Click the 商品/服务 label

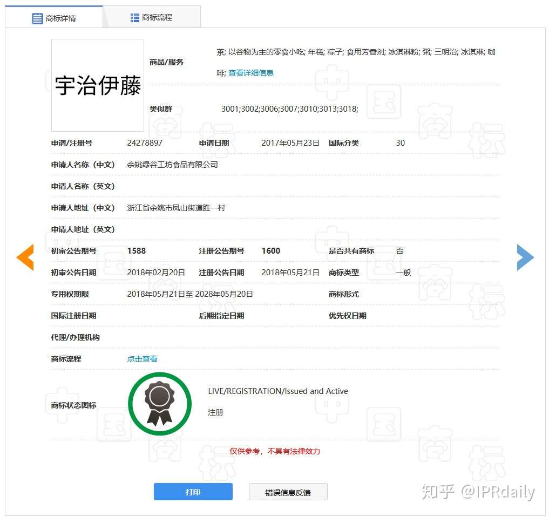(x=166, y=62)
